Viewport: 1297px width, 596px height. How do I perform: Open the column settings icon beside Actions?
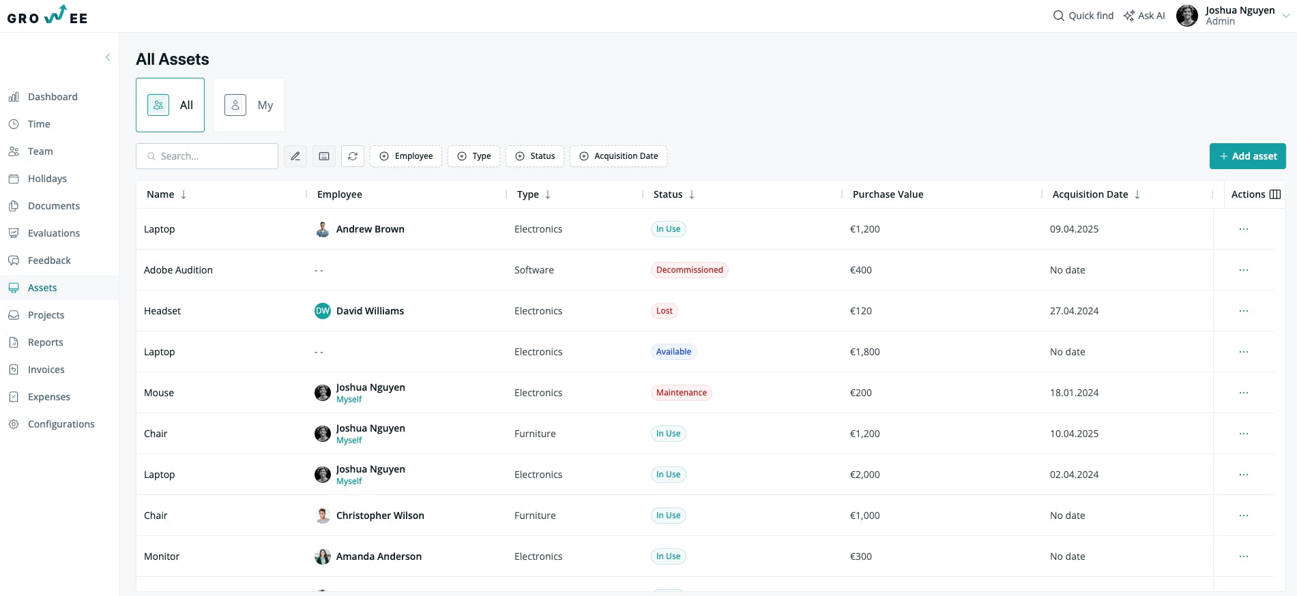tap(1275, 194)
